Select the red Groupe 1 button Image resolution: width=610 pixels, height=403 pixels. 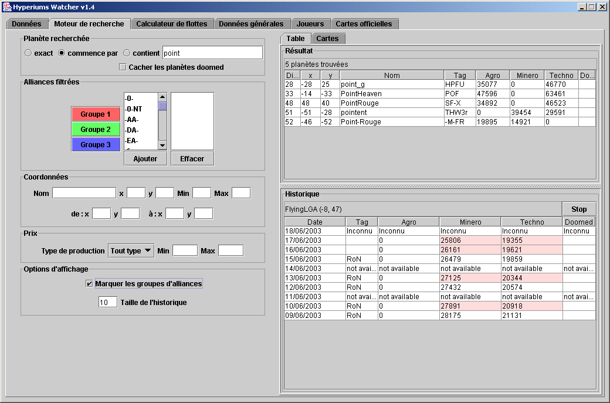coord(95,114)
